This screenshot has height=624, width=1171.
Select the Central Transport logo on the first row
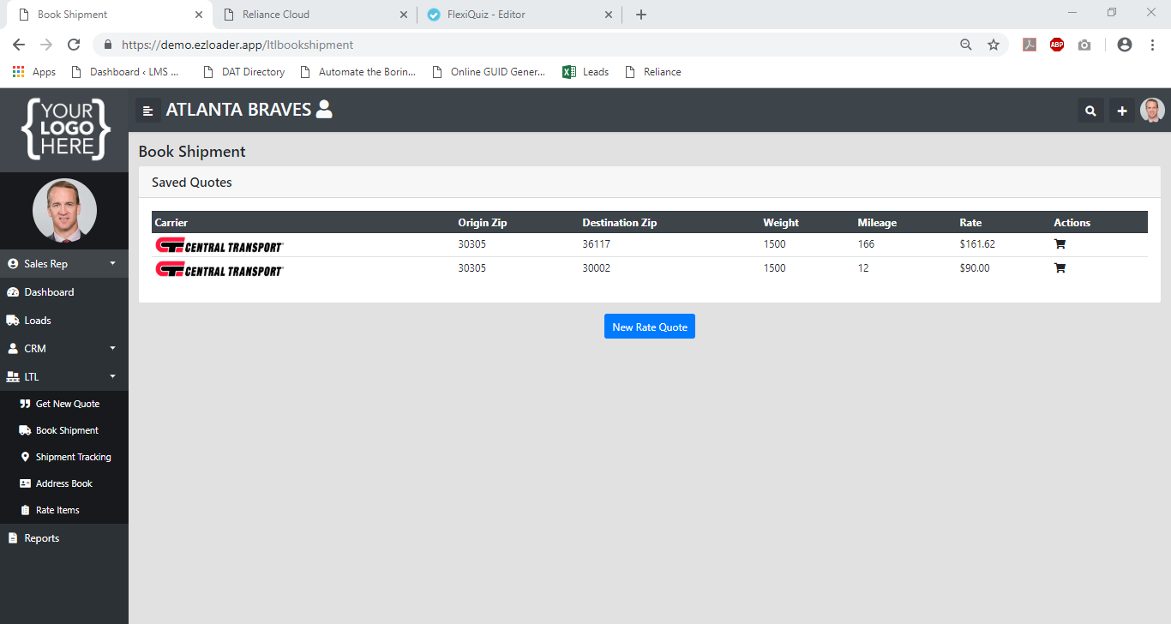(219, 244)
